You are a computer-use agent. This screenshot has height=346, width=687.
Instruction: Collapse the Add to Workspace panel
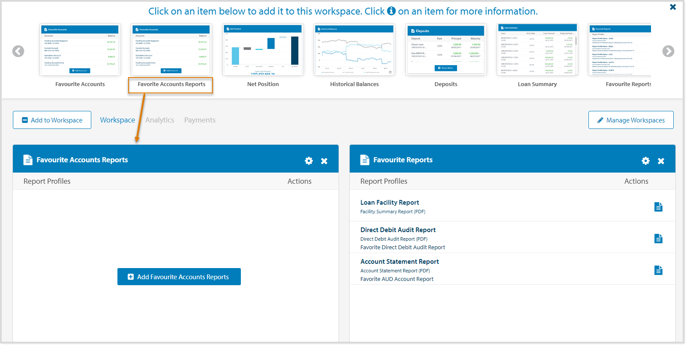pyautogui.click(x=52, y=120)
